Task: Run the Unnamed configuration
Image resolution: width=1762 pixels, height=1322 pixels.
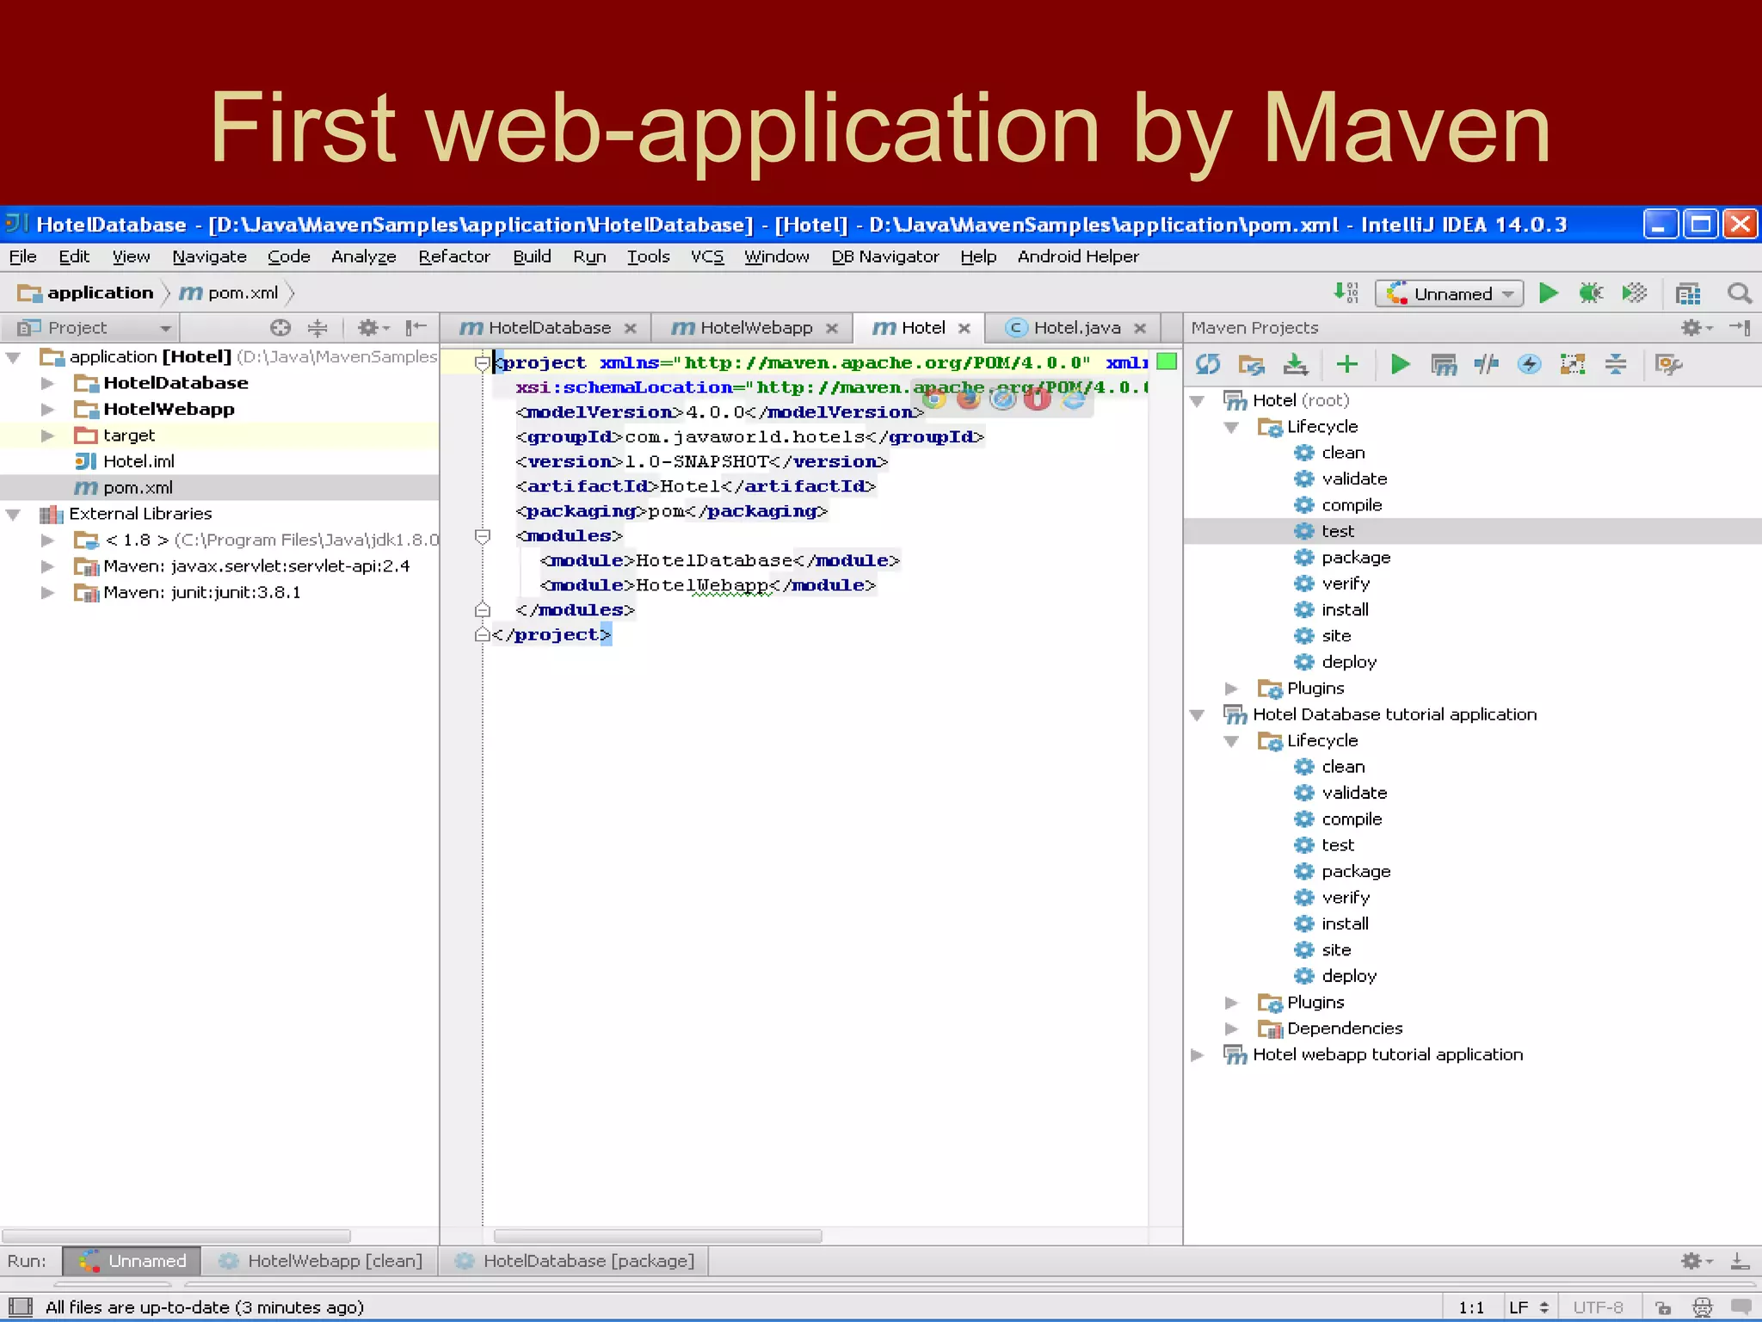Action: click(x=1549, y=293)
